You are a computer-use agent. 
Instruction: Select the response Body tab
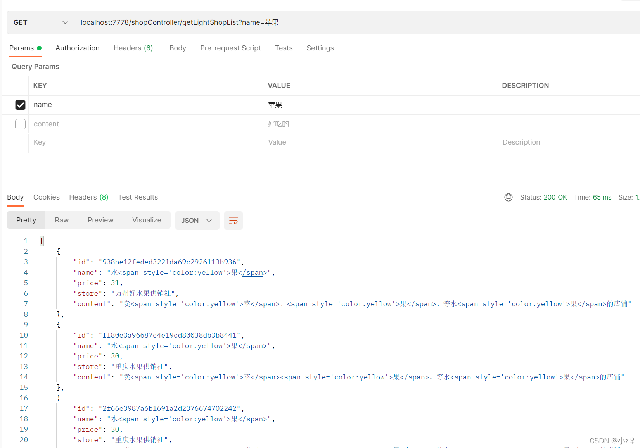coord(16,197)
